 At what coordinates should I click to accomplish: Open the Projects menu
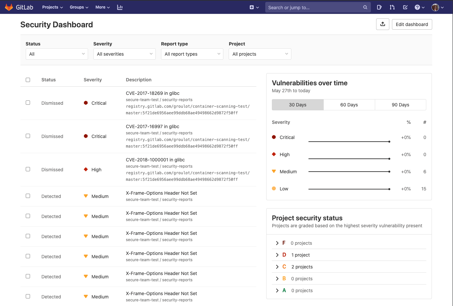pos(52,7)
